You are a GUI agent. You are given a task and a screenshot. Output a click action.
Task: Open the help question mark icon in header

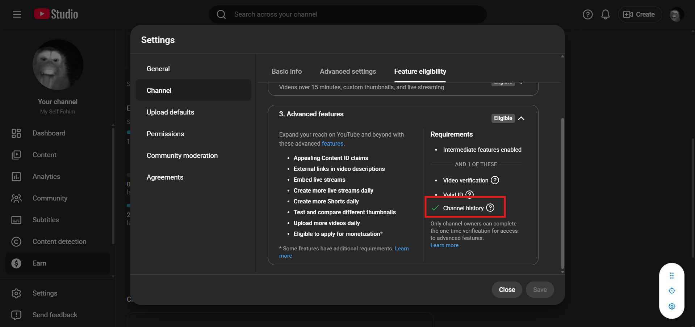tap(587, 14)
